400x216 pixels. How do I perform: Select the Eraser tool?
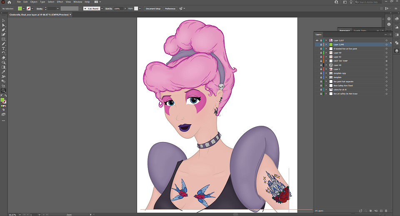point(4,58)
